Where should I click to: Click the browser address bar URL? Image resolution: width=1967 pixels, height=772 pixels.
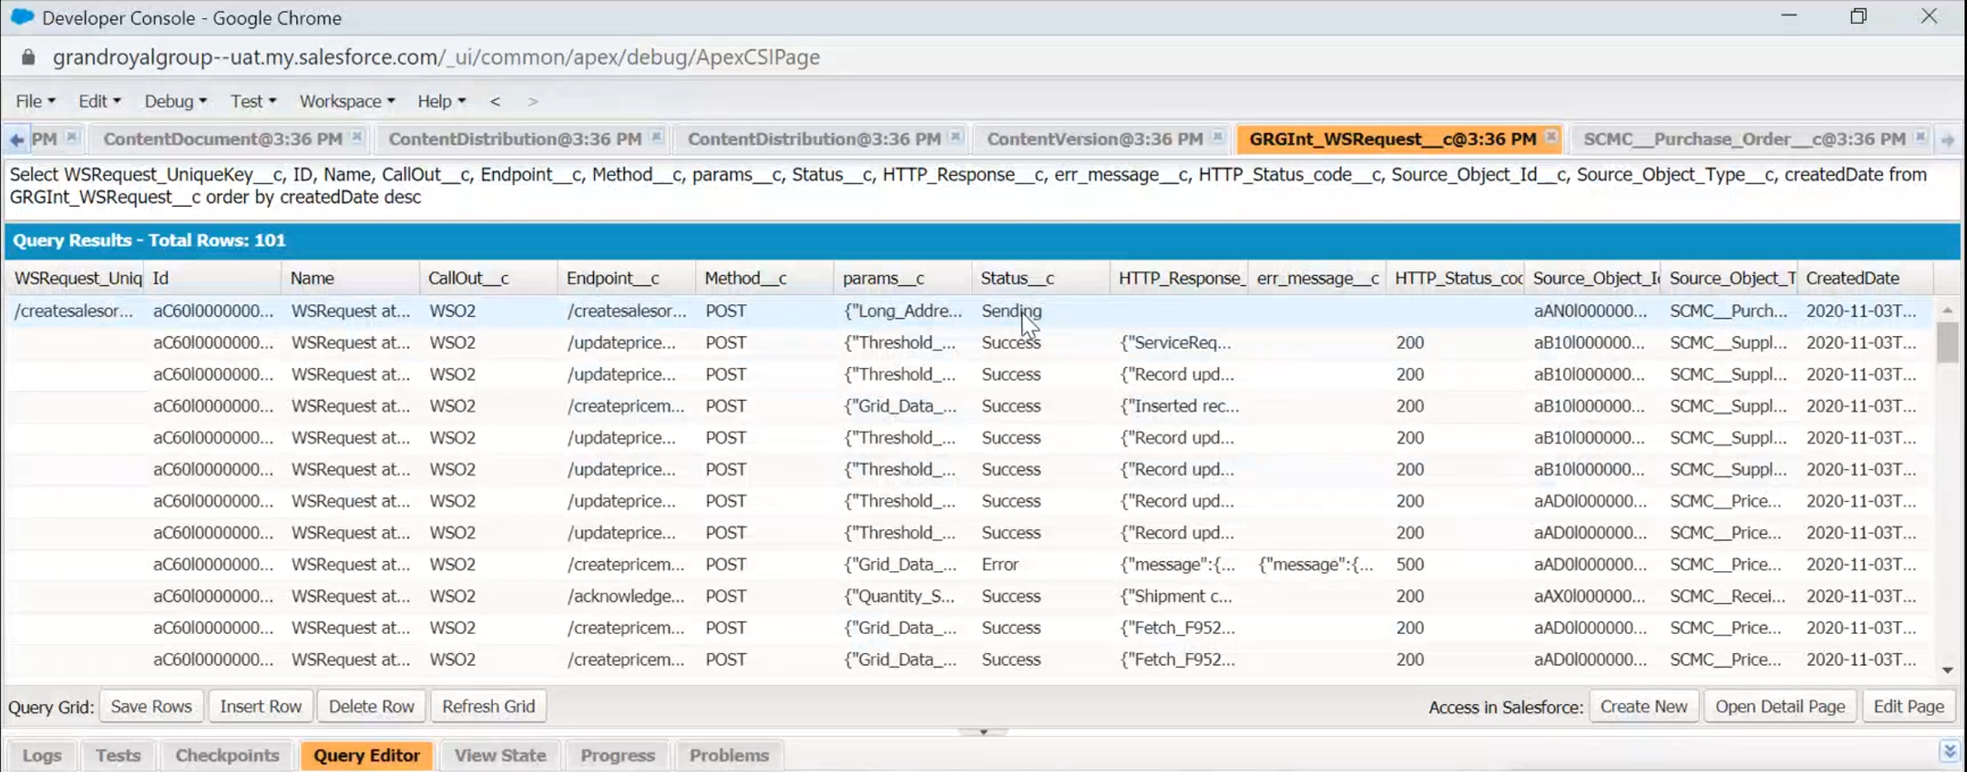436,57
